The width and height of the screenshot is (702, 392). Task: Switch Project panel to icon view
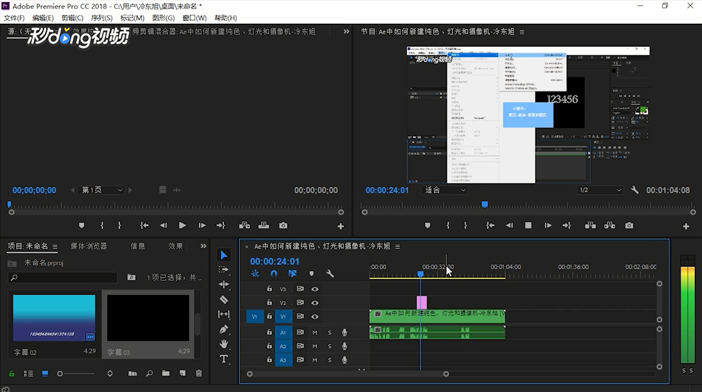tap(45, 373)
